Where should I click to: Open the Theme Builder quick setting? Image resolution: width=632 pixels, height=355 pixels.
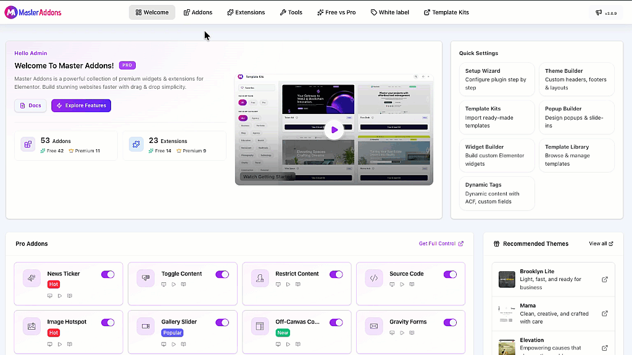coord(576,79)
